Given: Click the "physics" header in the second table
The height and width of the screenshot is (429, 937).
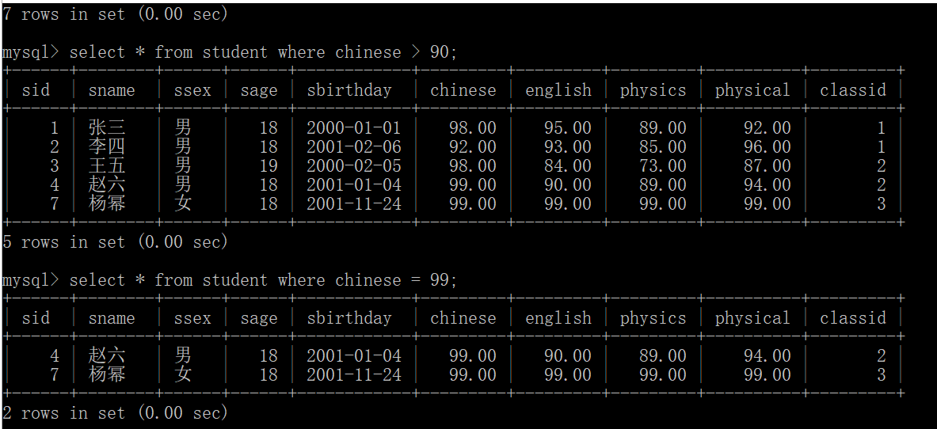Looking at the screenshot, I should tap(653, 318).
